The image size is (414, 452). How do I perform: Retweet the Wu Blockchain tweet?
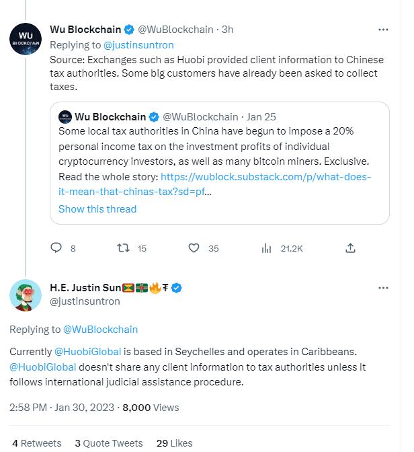coord(122,248)
